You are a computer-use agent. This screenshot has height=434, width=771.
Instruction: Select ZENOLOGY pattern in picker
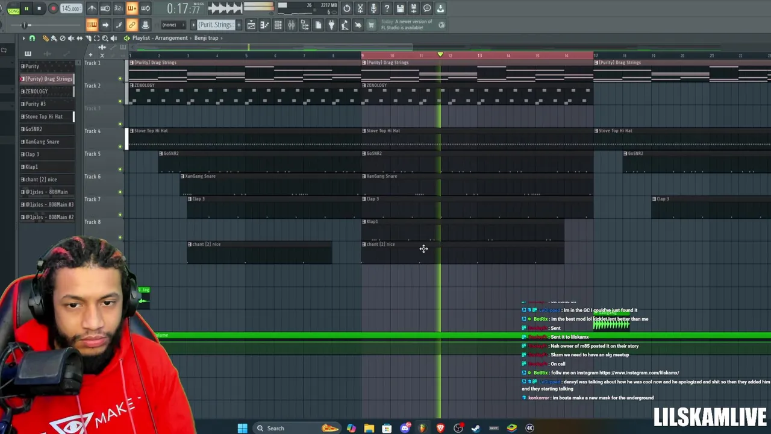pyautogui.click(x=46, y=92)
